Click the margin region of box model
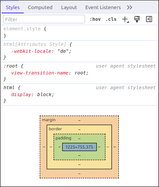Image resolution: width=159 pixels, height=187 pixels. 49,120
